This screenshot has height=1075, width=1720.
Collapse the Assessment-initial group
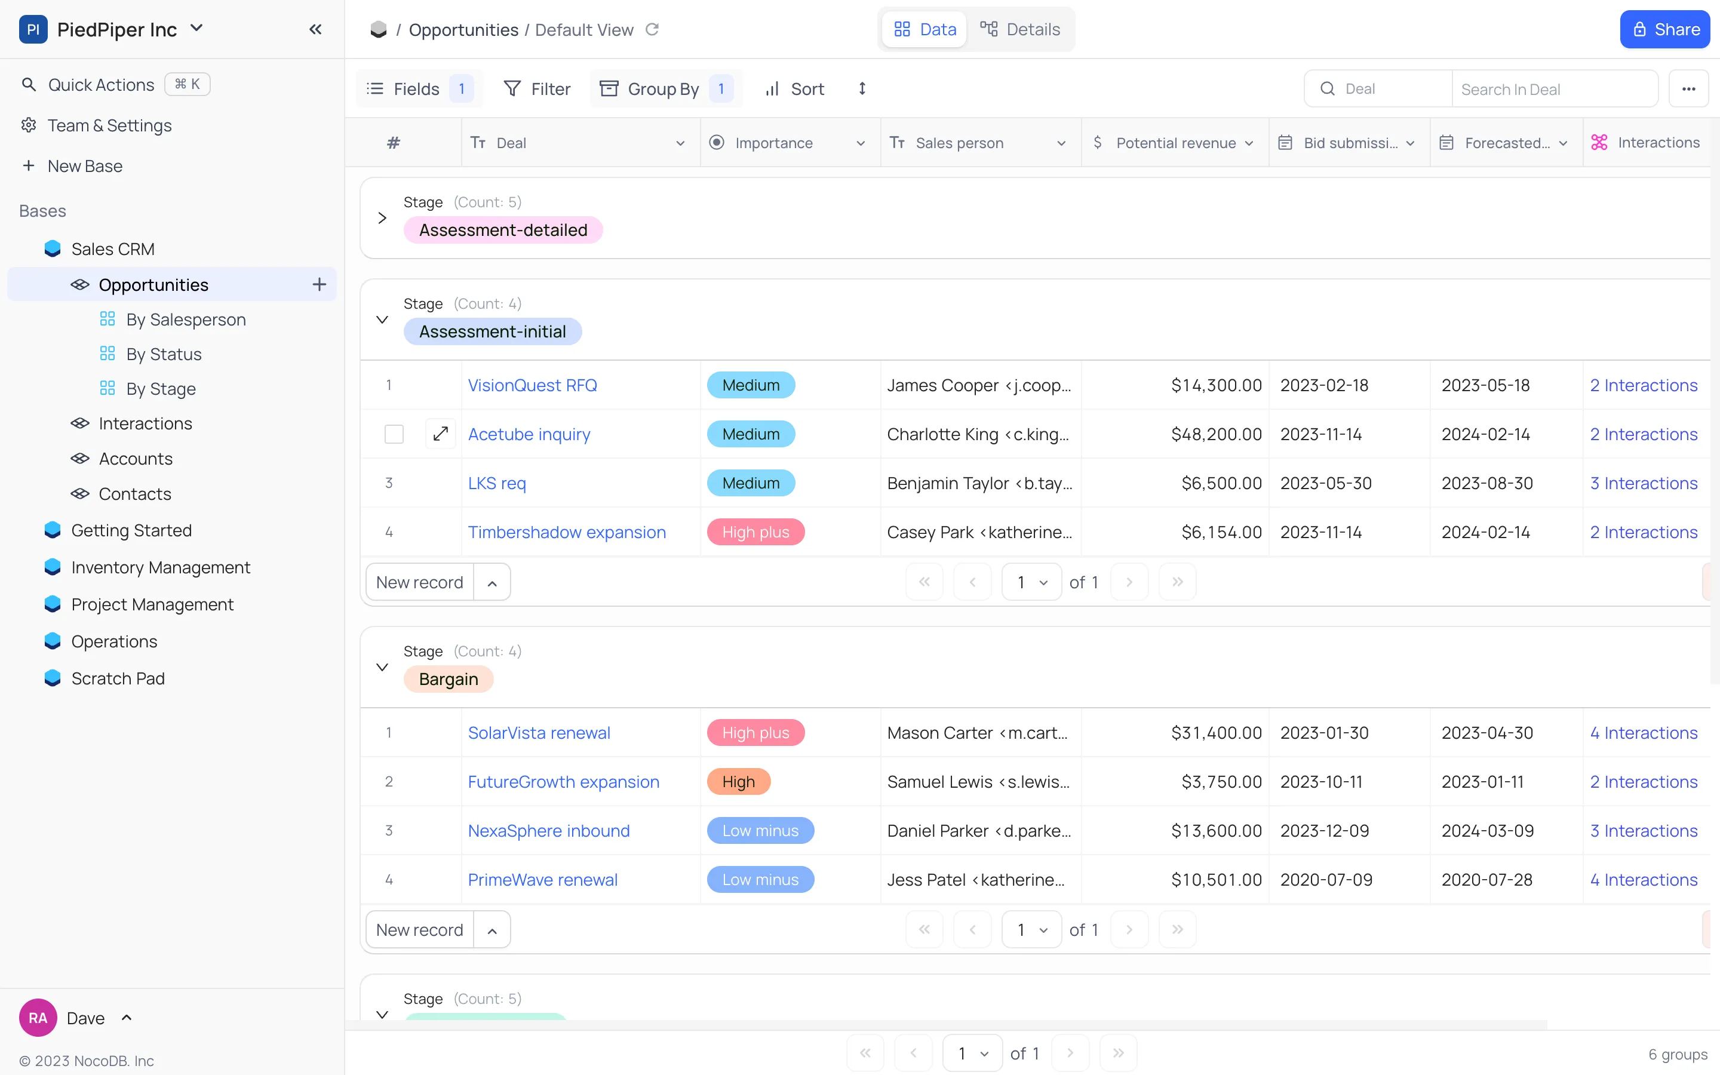pos(382,320)
